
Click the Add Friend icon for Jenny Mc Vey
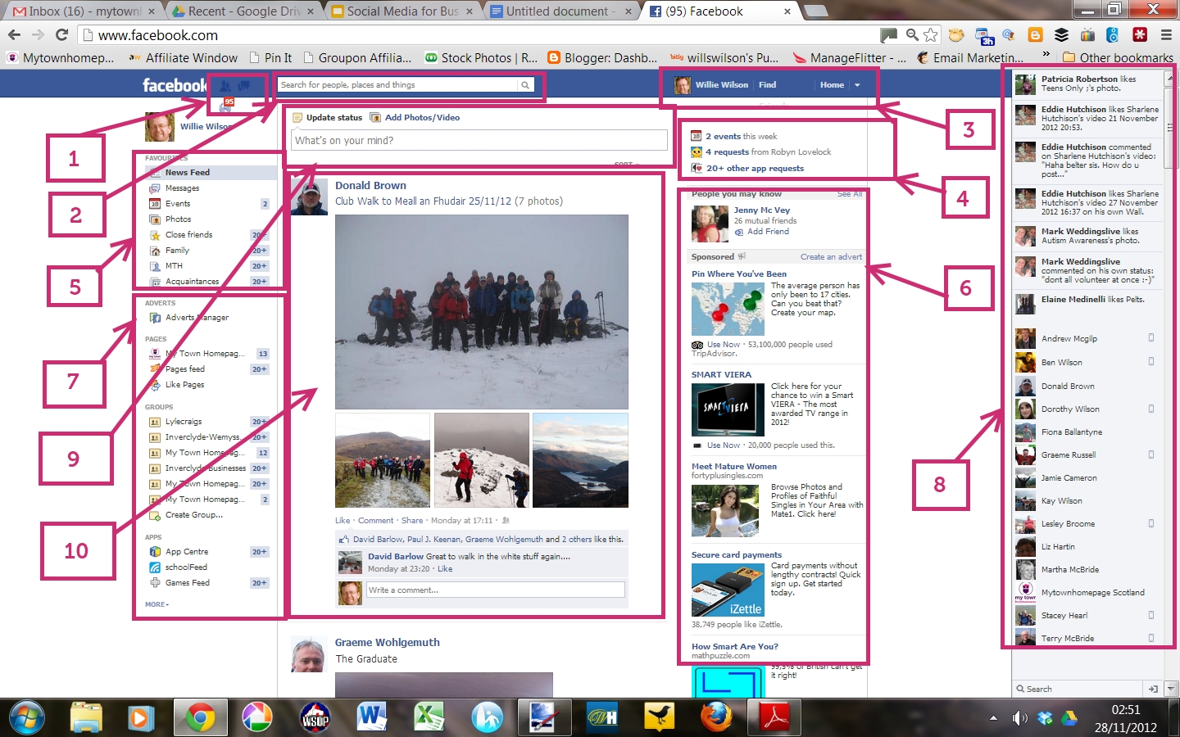point(739,232)
